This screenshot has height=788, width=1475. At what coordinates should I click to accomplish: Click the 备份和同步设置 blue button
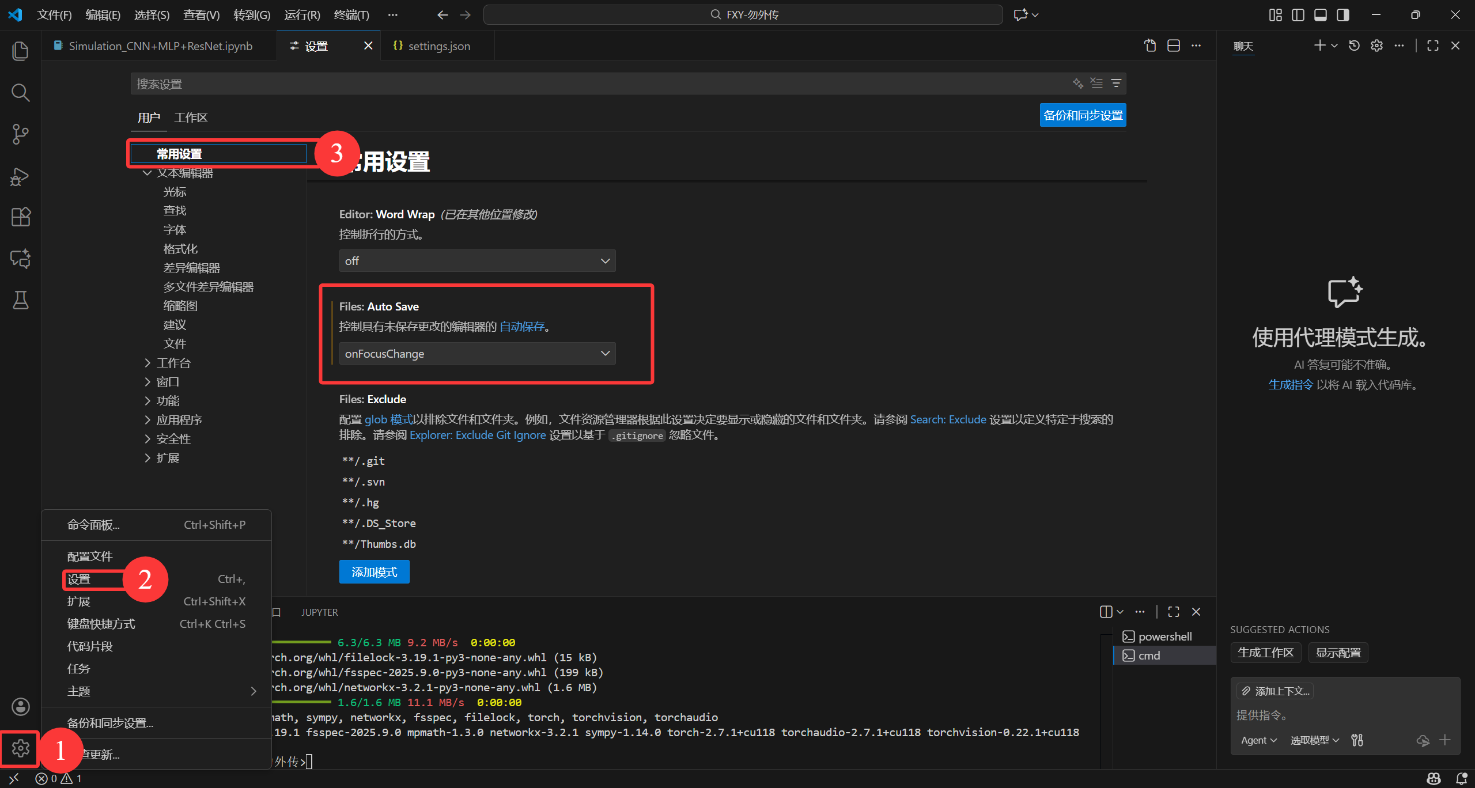pyautogui.click(x=1082, y=115)
